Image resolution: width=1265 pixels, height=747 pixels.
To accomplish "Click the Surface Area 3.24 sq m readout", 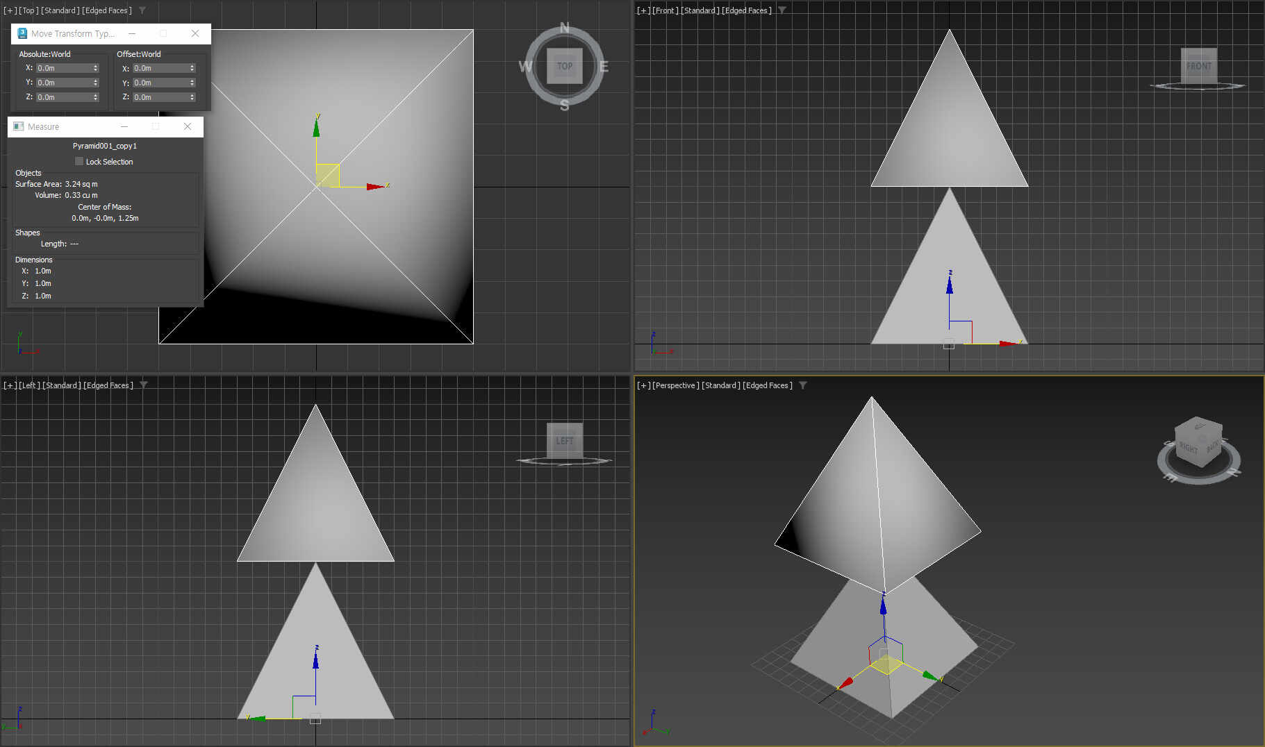I will [56, 184].
